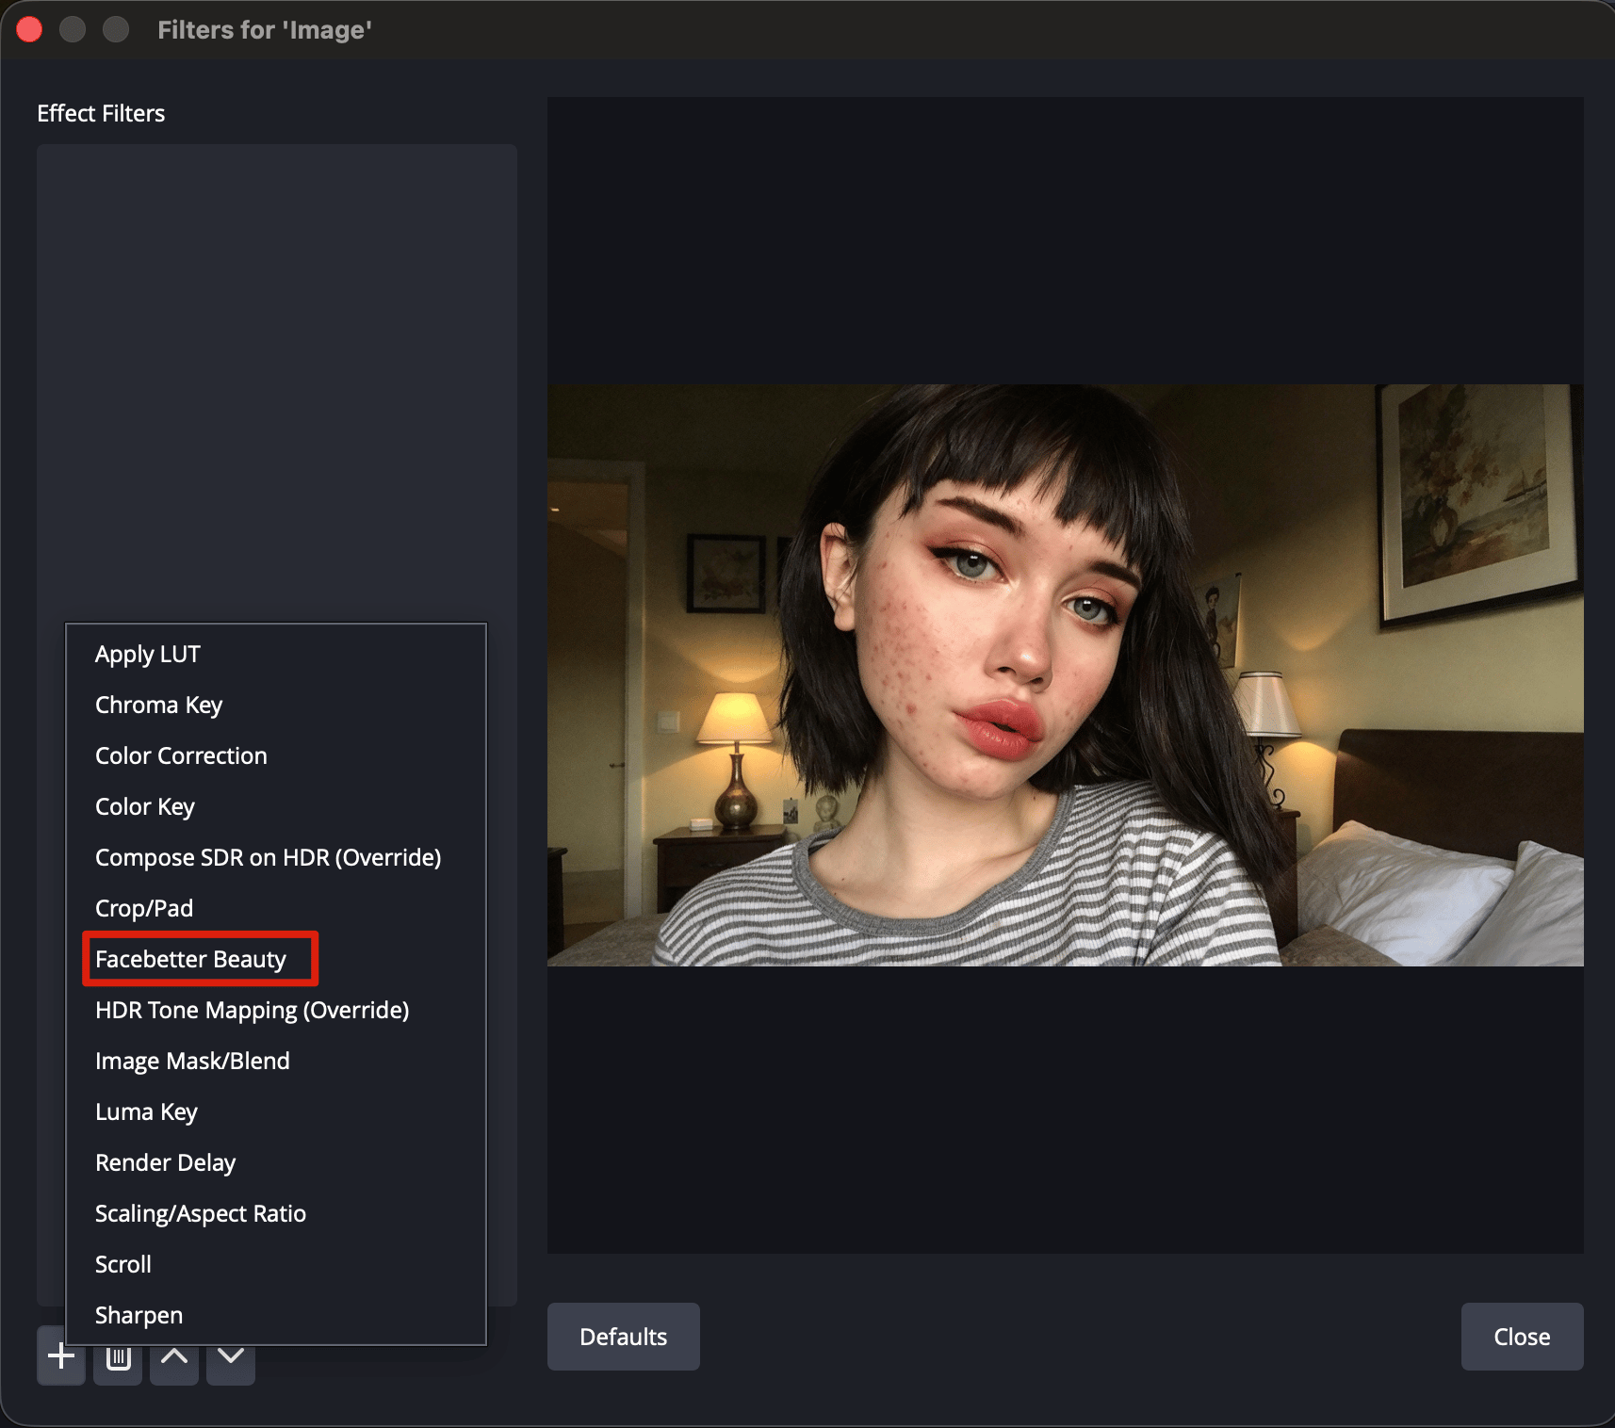Screen dimensions: 1615x1428
Task: Choose Image Mask/Blend filter
Action: (x=276, y=1061)
